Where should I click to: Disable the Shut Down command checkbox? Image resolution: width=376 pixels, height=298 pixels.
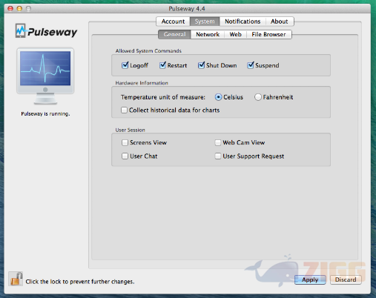[201, 65]
